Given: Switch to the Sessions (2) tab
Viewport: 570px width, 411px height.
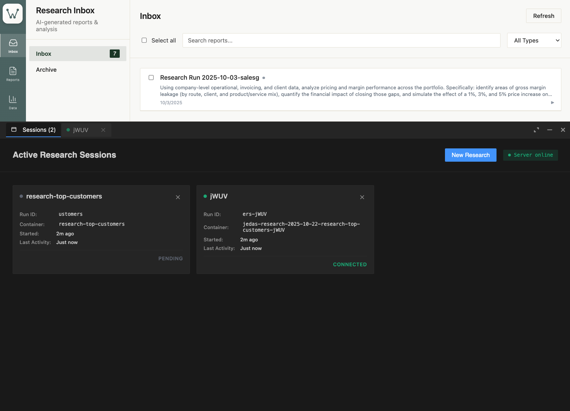Looking at the screenshot, I should tap(34, 130).
